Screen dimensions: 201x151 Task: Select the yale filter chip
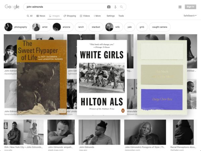pyautogui.click(x=130, y=27)
